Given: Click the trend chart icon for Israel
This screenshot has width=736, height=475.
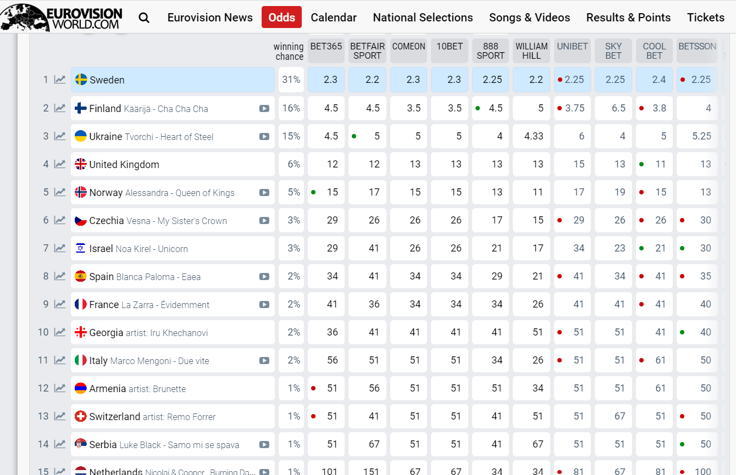Looking at the screenshot, I should point(60,248).
